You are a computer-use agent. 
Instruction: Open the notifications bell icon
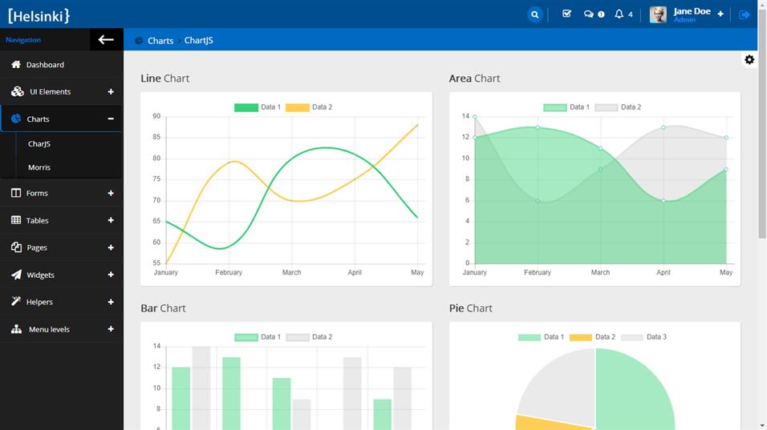coord(619,14)
